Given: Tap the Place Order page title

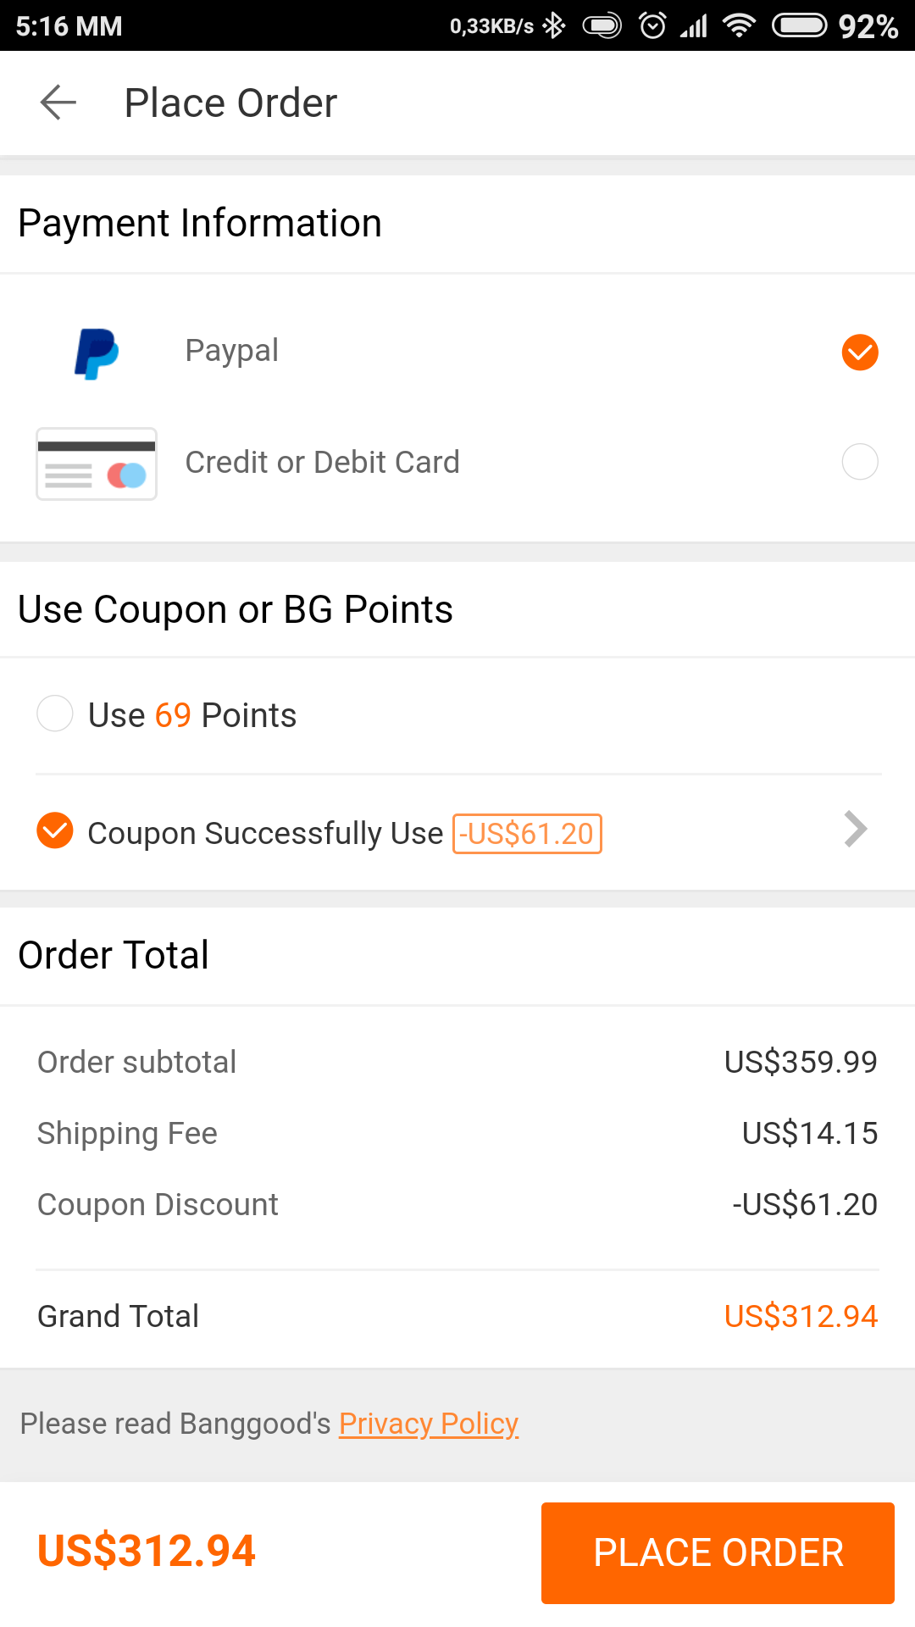Looking at the screenshot, I should click(230, 103).
